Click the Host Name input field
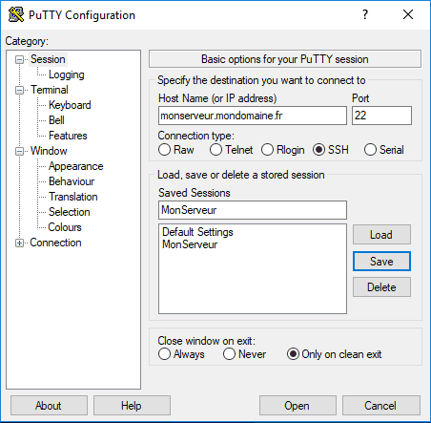 (253, 116)
